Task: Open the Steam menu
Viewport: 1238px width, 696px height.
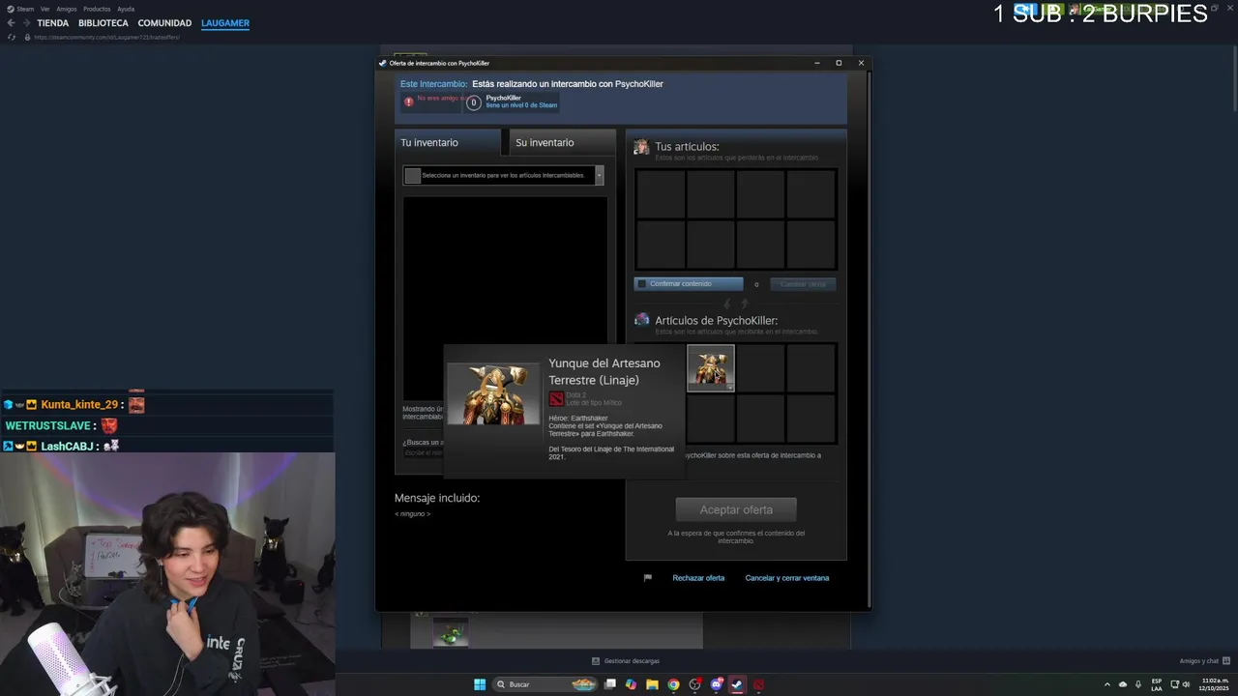Action: (x=25, y=9)
